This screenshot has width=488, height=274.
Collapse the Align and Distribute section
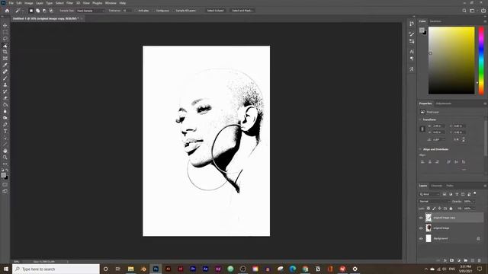coord(420,149)
